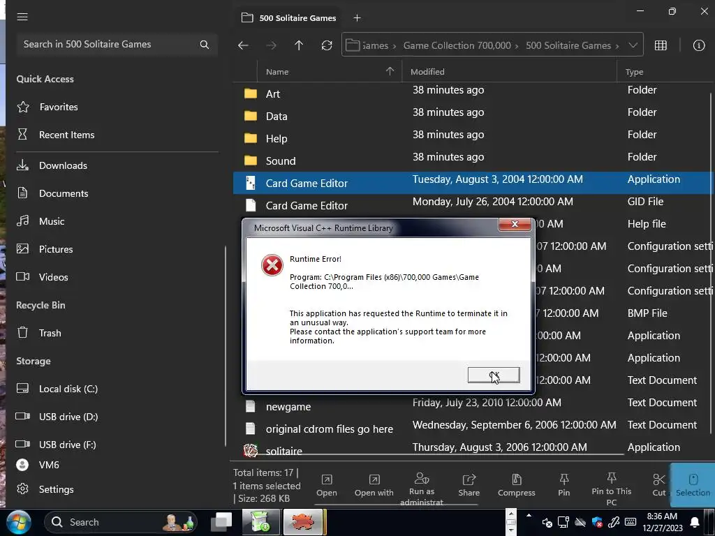This screenshot has height=536, width=715.
Task: Choose Run as administrator
Action: [x=421, y=489]
